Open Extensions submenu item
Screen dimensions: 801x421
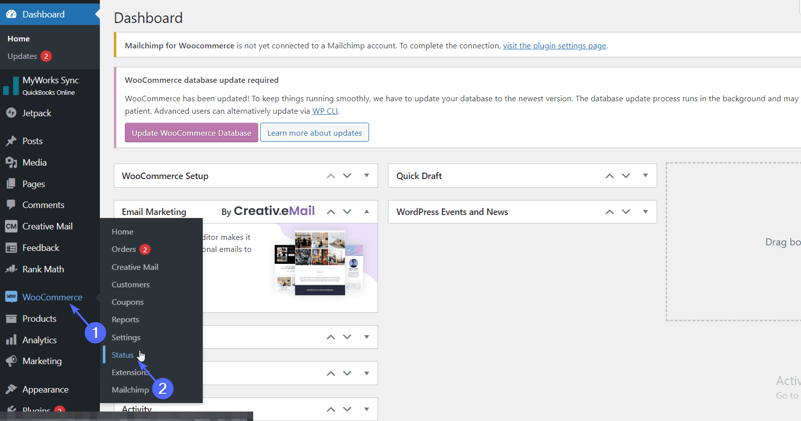coord(130,373)
